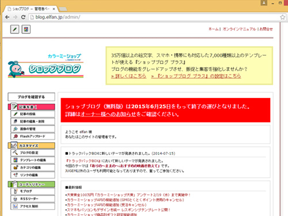Image resolution: width=288 pixels, height=216 pixels.
Task: Open 記事の編集・削除 from the sidebar
Action: 33,122
